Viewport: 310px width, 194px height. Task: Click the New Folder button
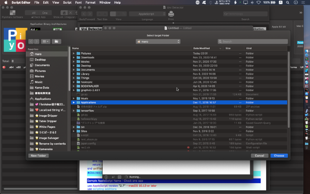point(38,156)
